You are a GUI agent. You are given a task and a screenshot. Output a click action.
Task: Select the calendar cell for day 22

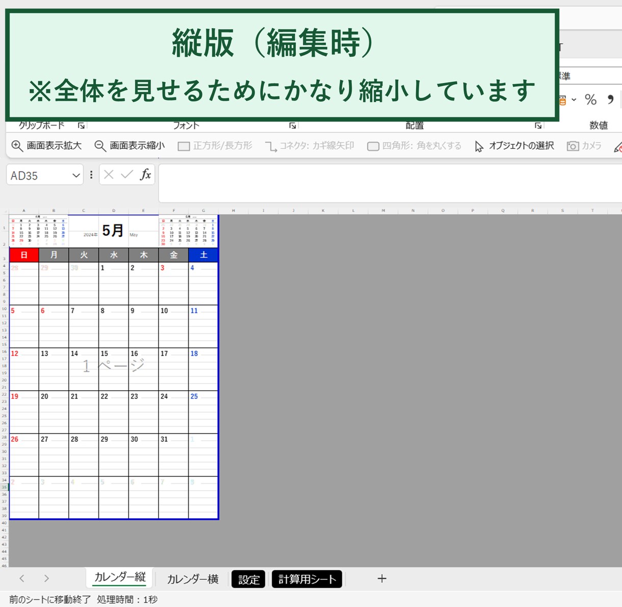tap(114, 412)
